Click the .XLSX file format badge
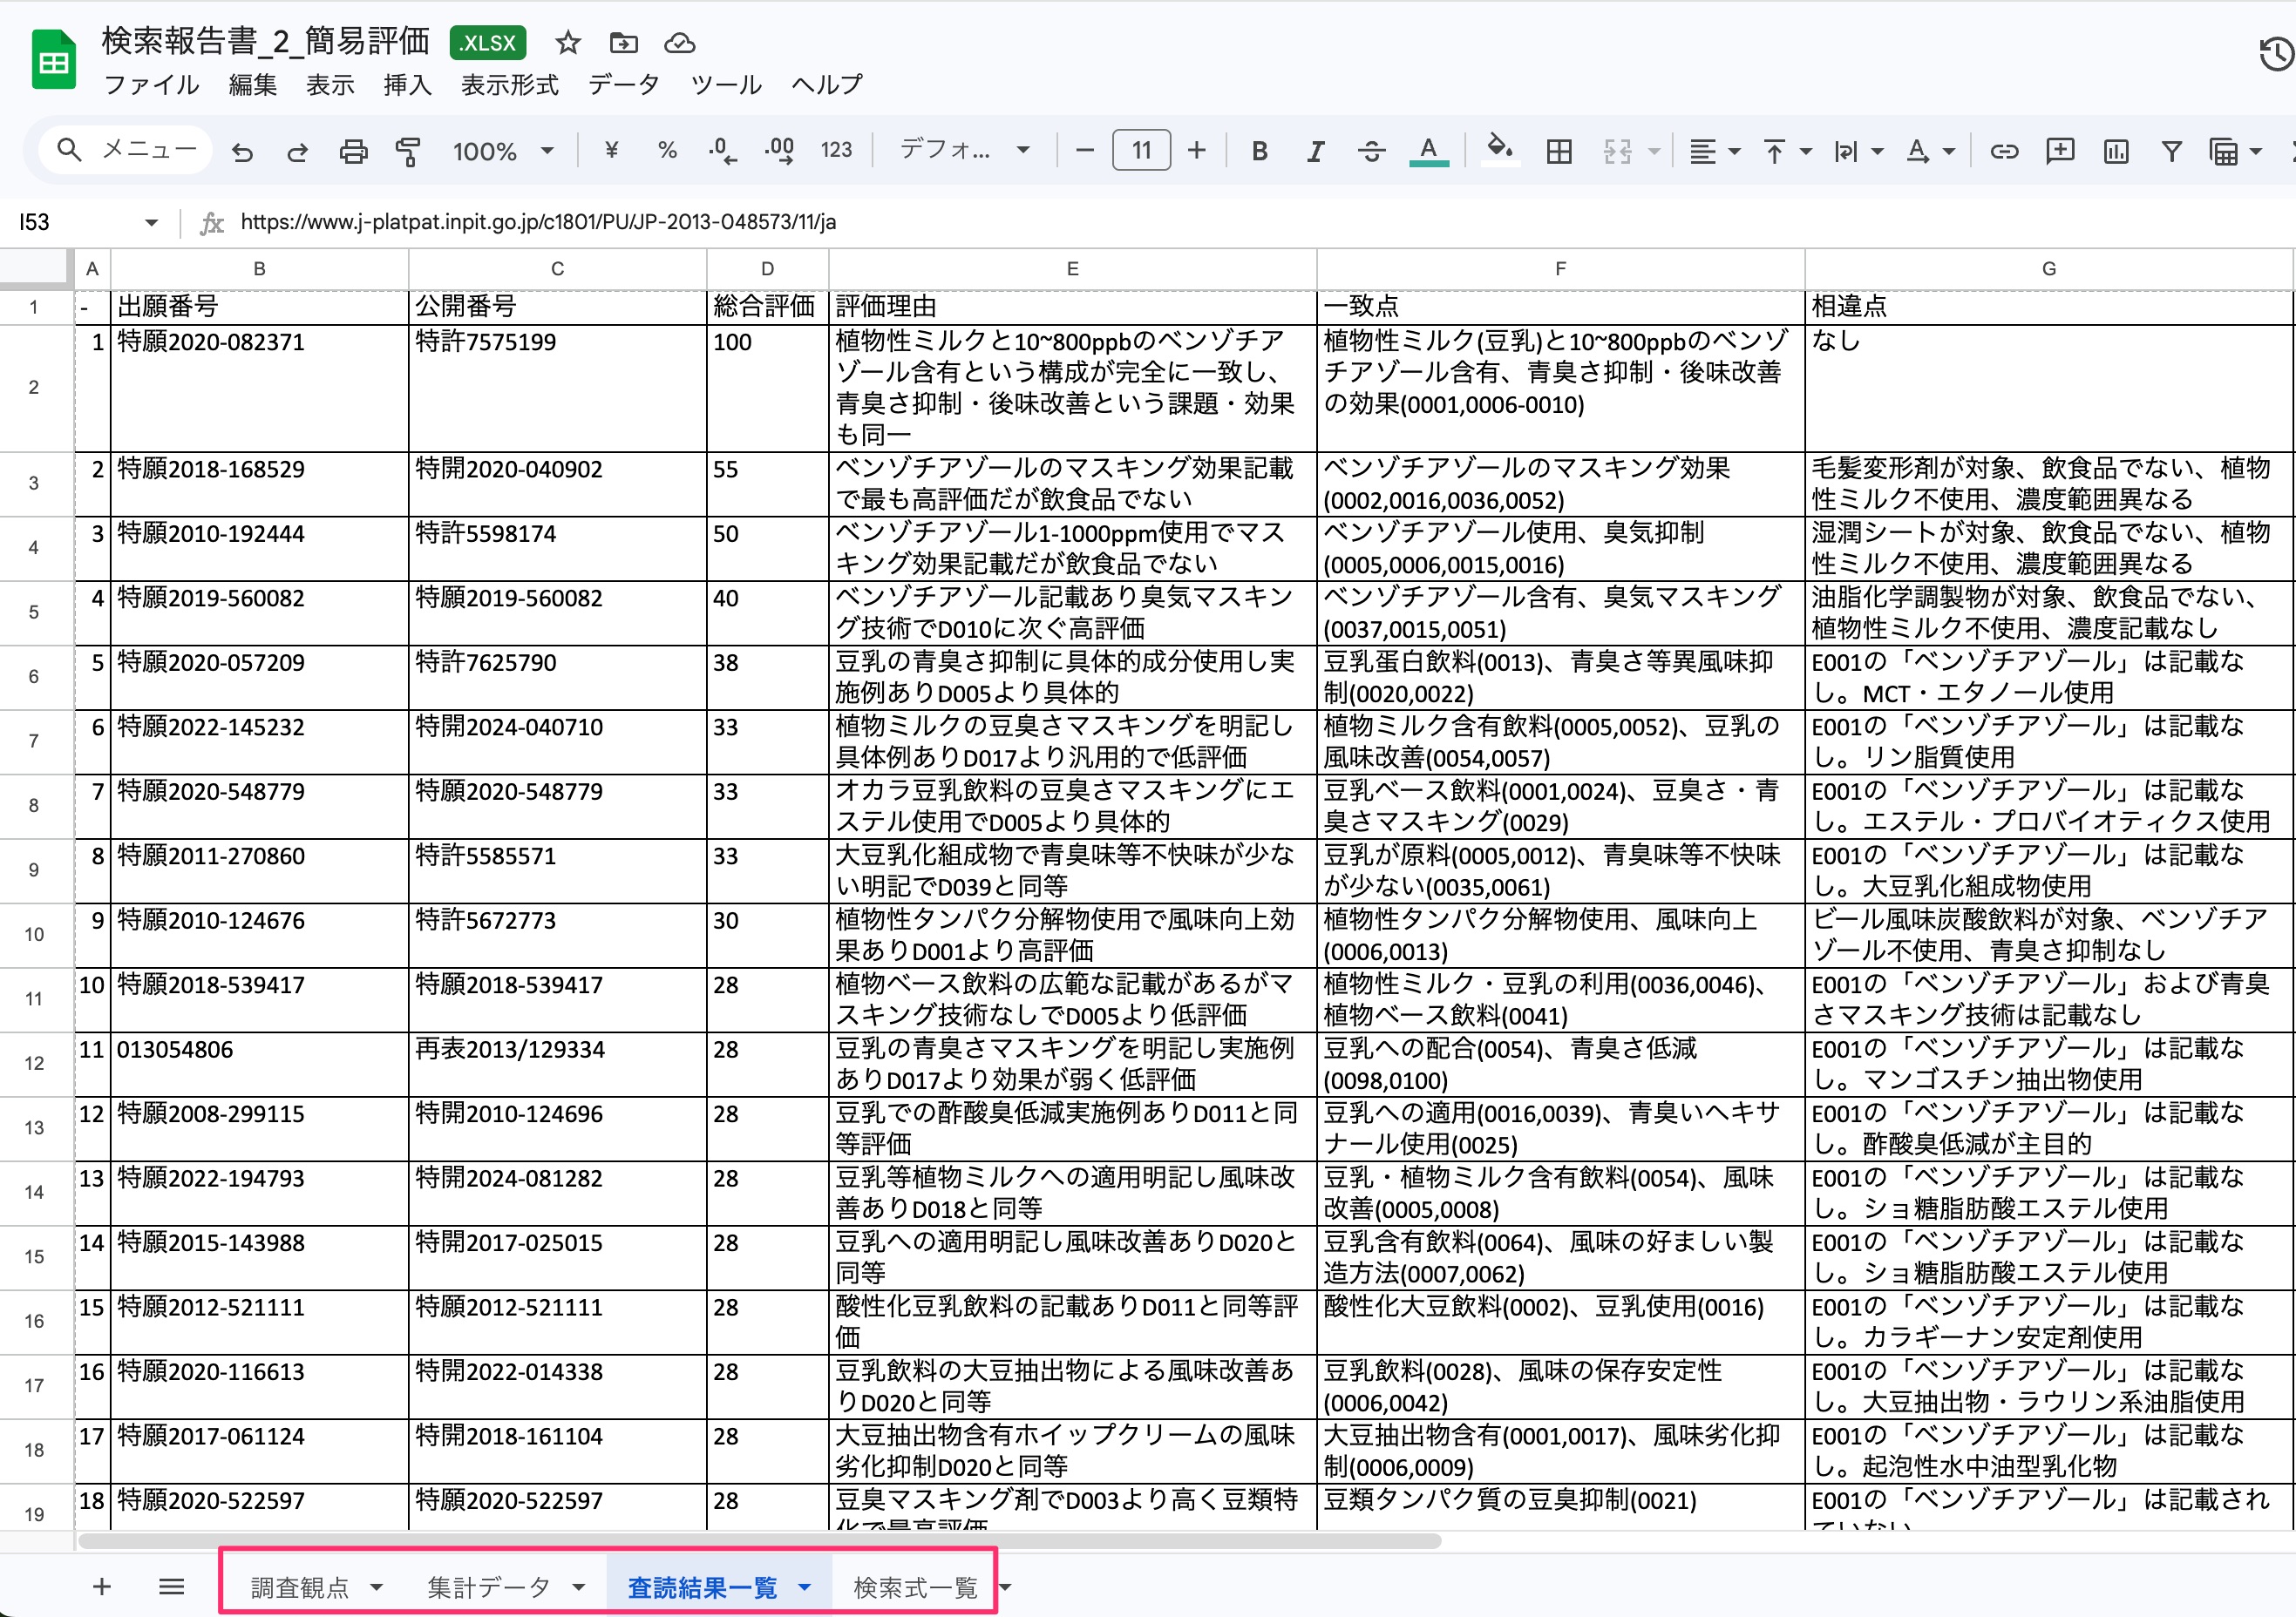Viewport: 2296px width, 1617px height. tap(488, 42)
